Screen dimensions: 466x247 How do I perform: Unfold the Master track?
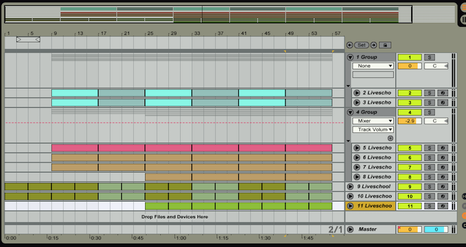pyautogui.click(x=351, y=230)
